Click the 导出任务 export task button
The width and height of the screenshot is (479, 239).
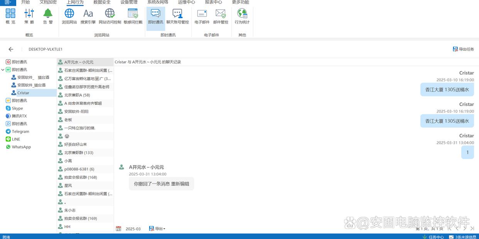tap(464, 49)
